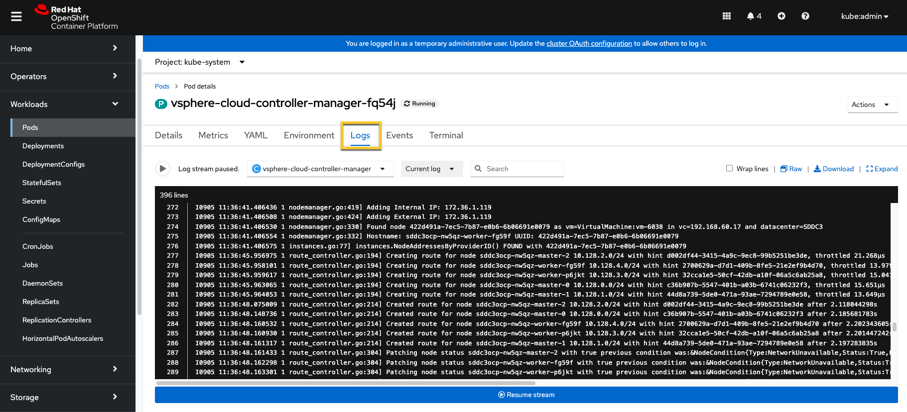The height and width of the screenshot is (412, 907).
Task: Go to Pods breadcrumb link
Action: 162,86
